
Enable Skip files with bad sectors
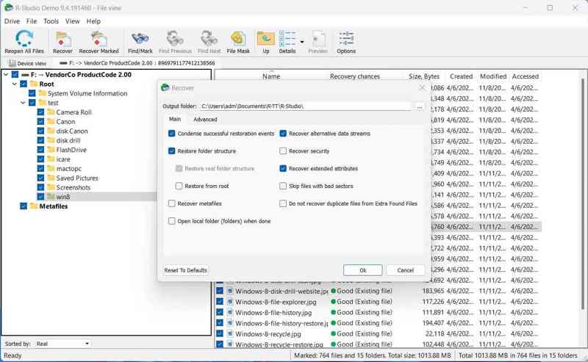click(x=283, y=186)
